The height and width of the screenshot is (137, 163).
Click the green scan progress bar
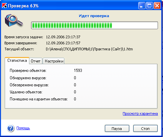[95, 26]
